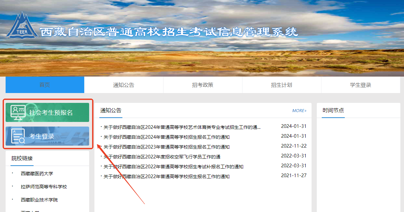
Task: Click MORE+ in the 通知公告 panel
Action: (299, 111)
